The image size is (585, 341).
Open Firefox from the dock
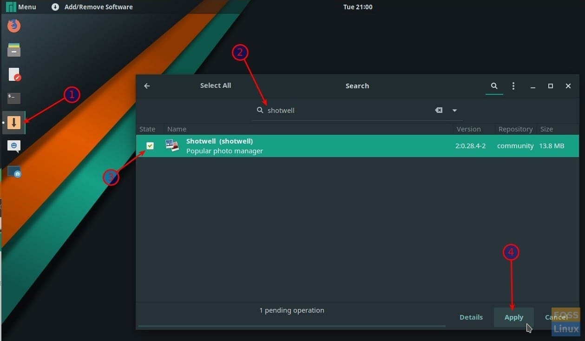[14, 26]
